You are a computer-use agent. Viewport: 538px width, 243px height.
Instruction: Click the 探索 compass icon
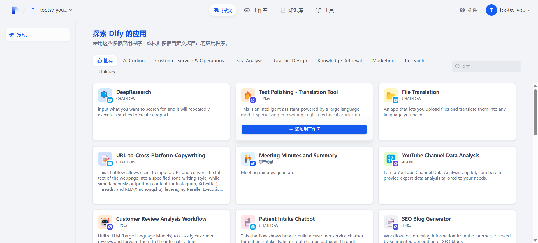pyautogui.click(x=216, y=10)
